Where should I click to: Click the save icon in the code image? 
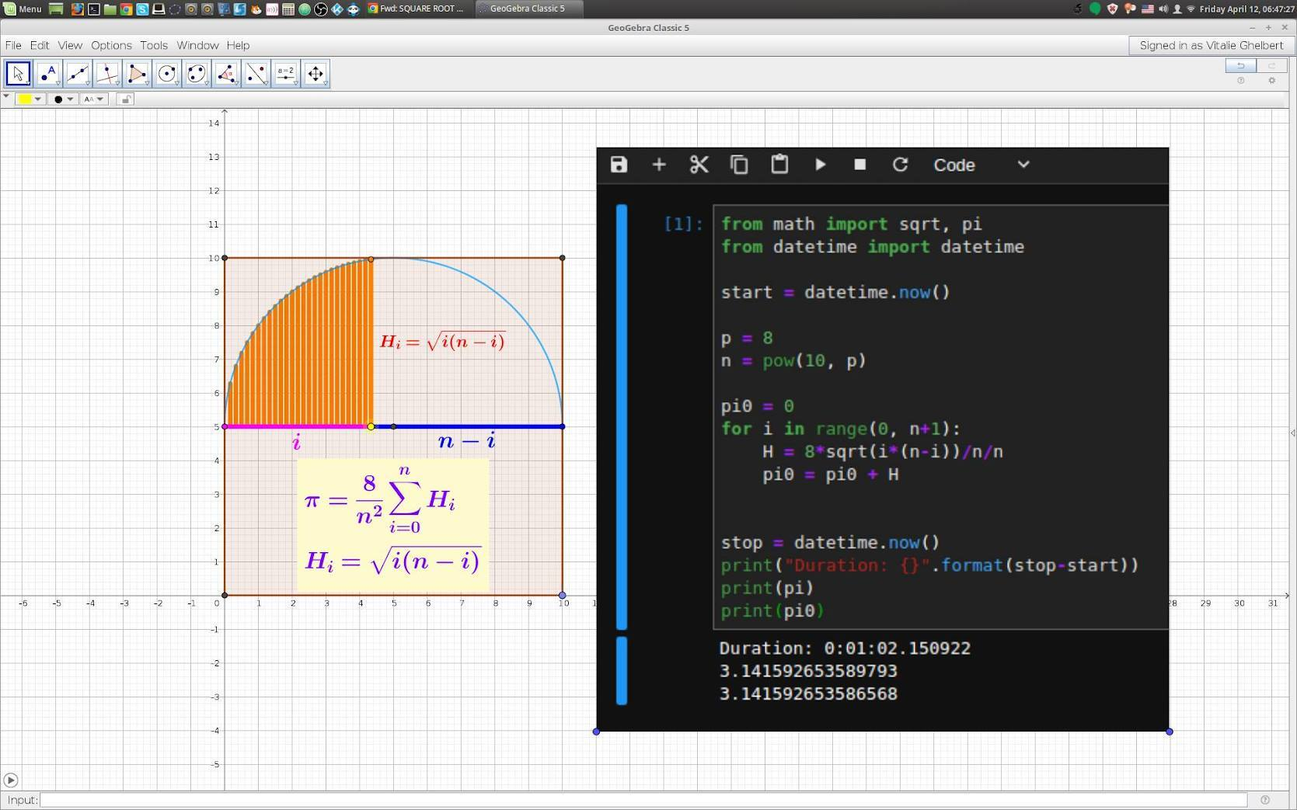(619, 165)
